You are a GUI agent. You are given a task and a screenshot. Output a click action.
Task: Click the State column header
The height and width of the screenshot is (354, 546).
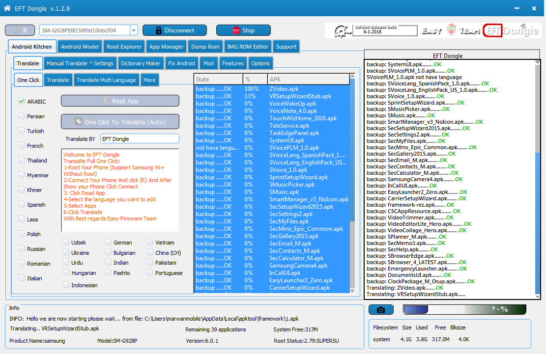(x=218, y=79)
